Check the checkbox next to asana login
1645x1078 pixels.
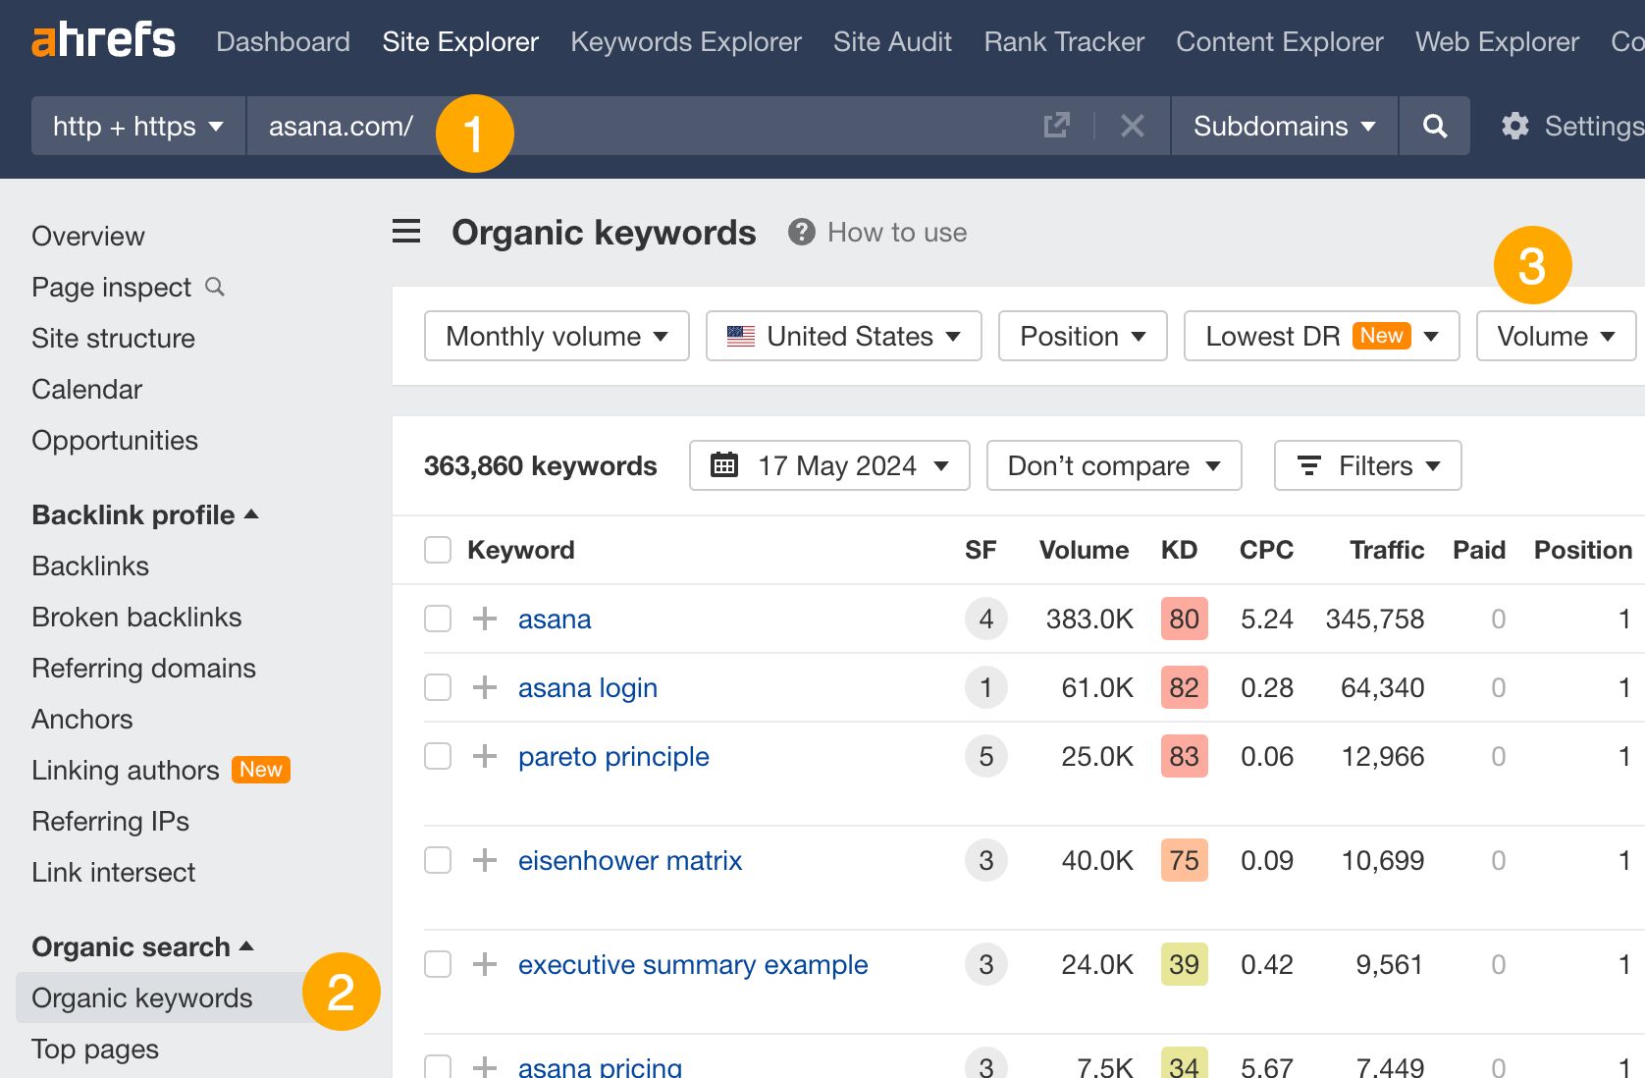point(437,687)
